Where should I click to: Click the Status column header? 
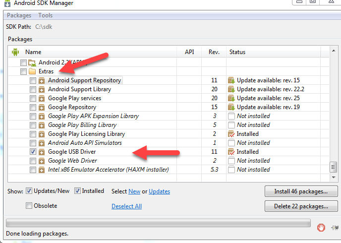pyautogui.click(x=274, y=52)
